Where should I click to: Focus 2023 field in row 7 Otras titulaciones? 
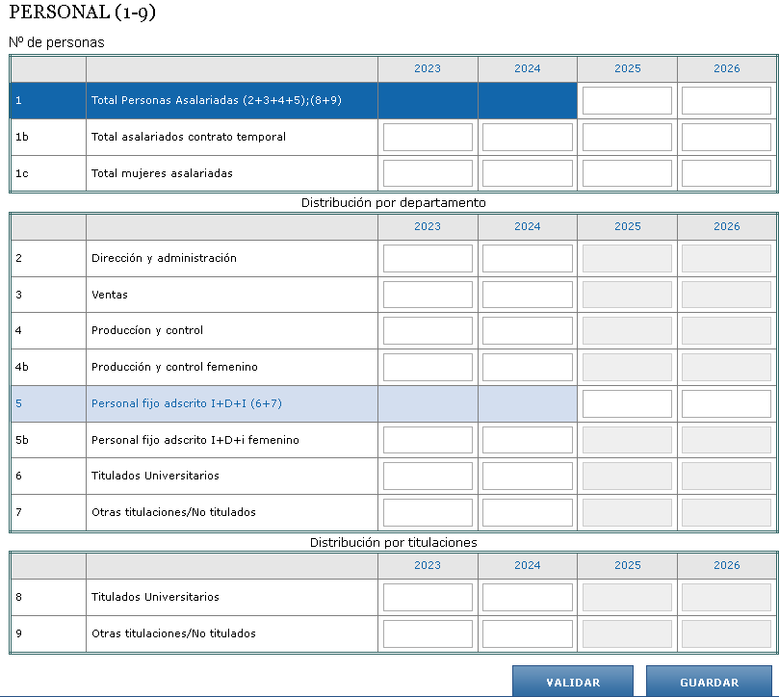click(x=428, y=512)
